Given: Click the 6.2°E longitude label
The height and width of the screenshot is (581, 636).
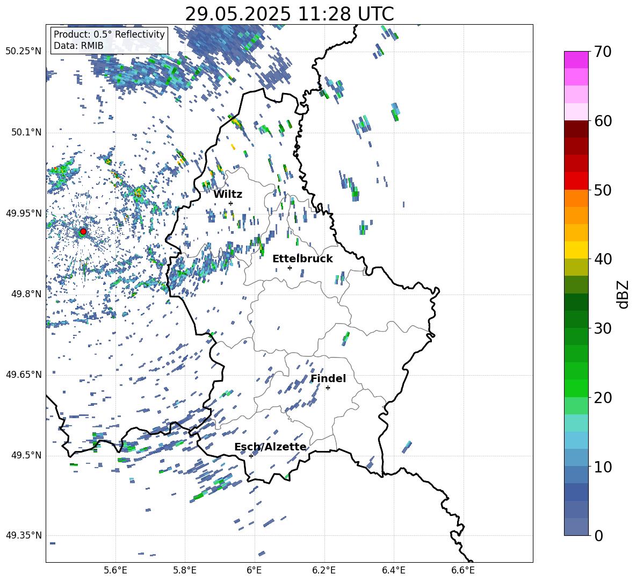Looking at the screenshot, I should [324, 571].
